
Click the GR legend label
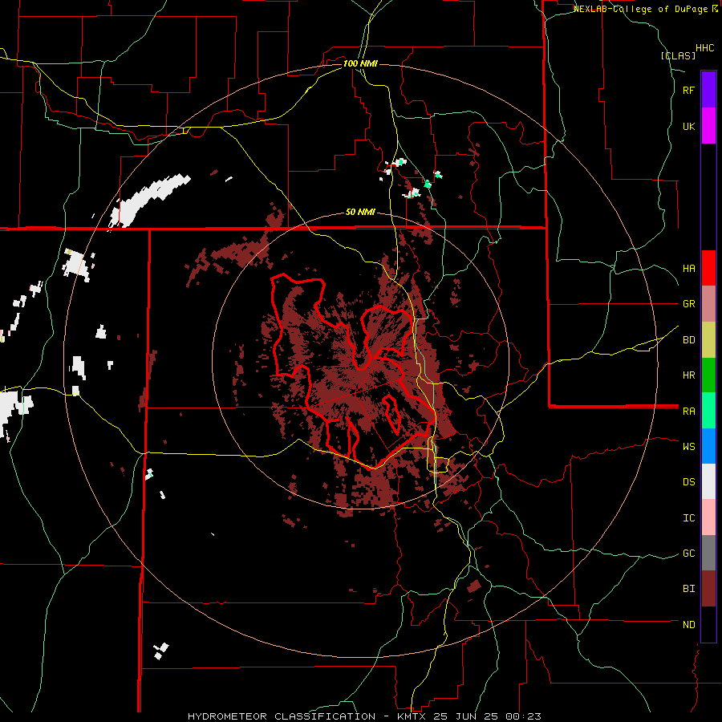(x=689, y=304)
